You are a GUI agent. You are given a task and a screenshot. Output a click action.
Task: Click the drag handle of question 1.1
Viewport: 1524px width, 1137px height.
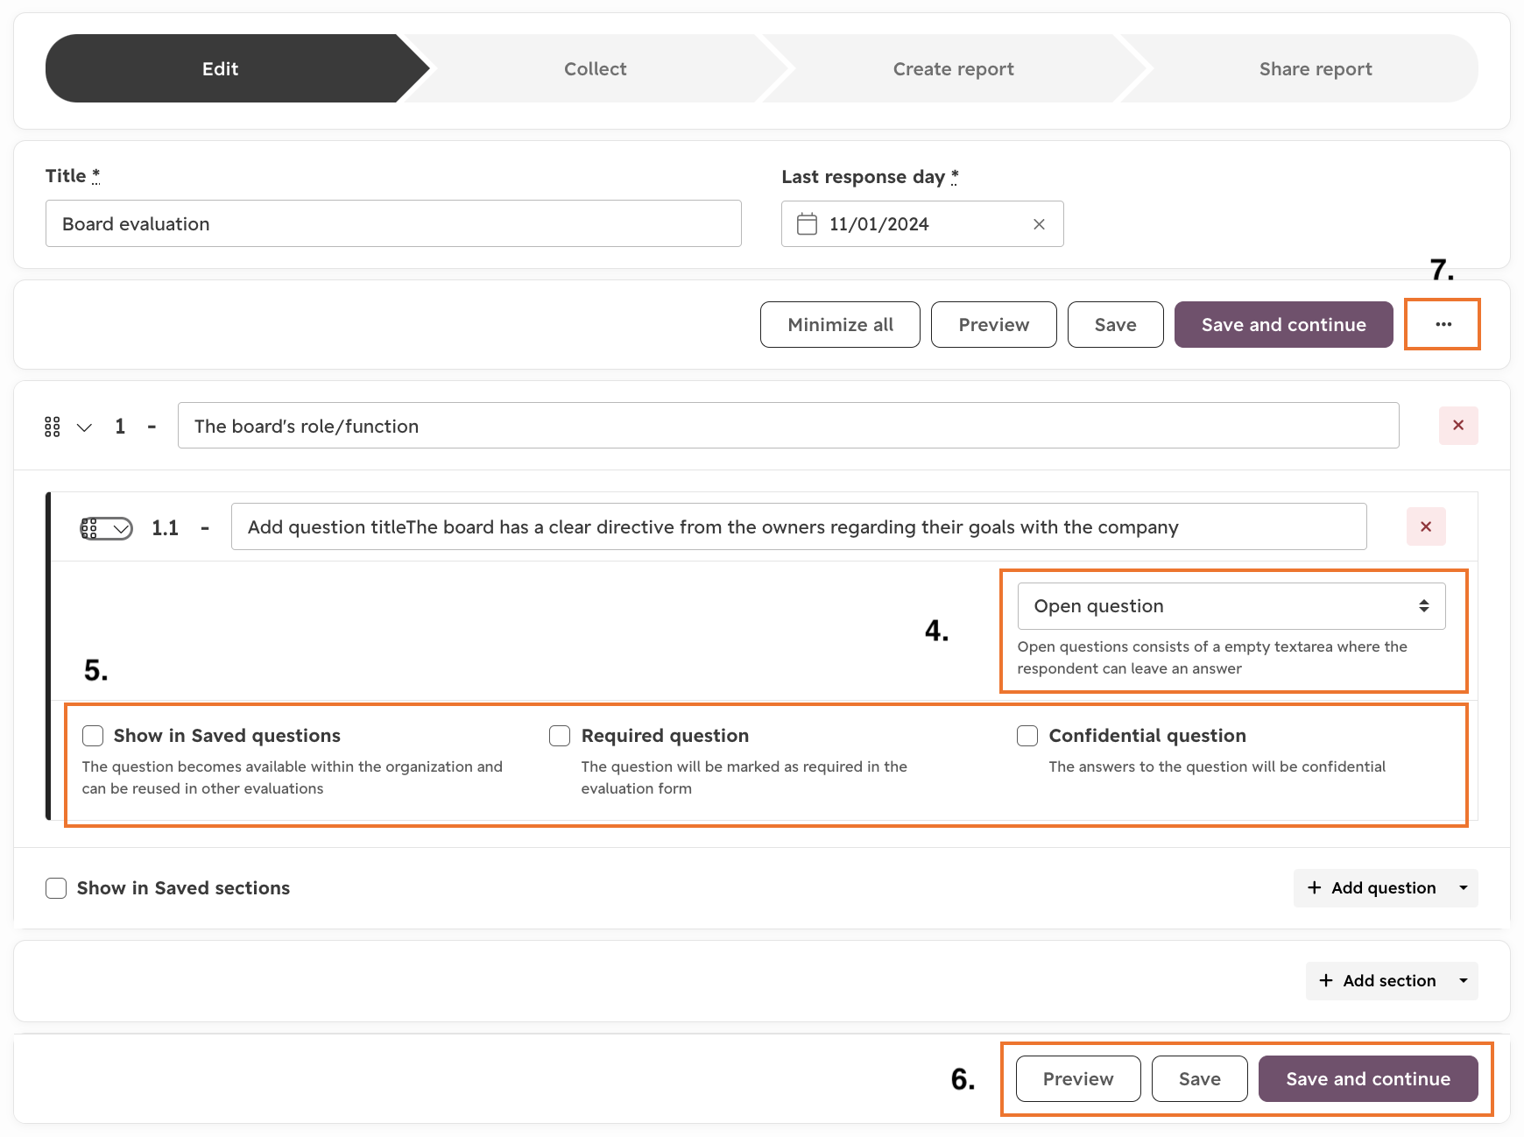[x=89, y=528]
